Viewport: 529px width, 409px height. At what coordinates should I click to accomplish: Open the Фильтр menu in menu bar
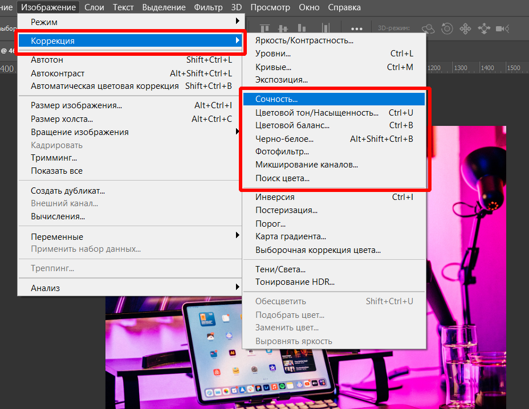tap(208, 7)
